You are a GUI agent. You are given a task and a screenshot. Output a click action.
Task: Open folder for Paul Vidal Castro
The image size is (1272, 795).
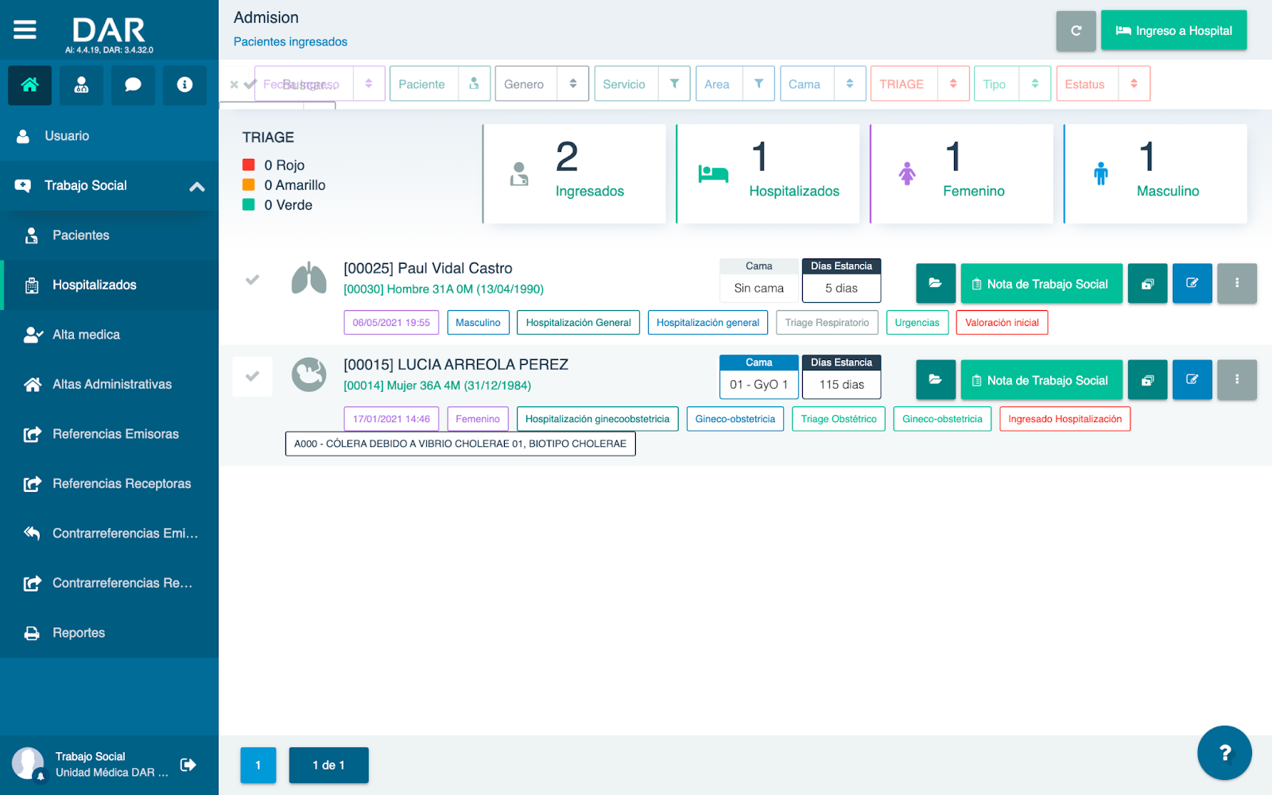pyautogui.click(x=936, y=284)
